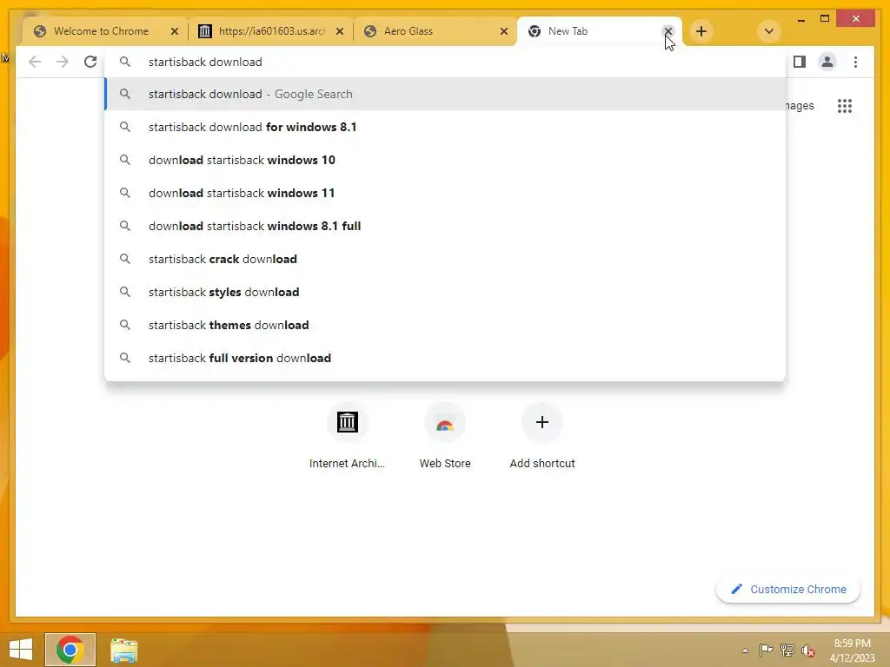Click the address bar with startisback download

(x=445, y=62)
